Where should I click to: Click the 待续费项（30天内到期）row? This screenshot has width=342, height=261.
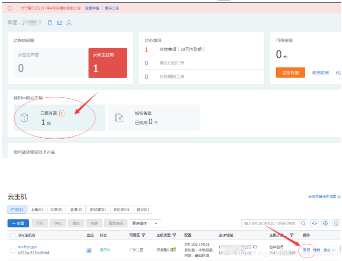[x=204, y=50]
